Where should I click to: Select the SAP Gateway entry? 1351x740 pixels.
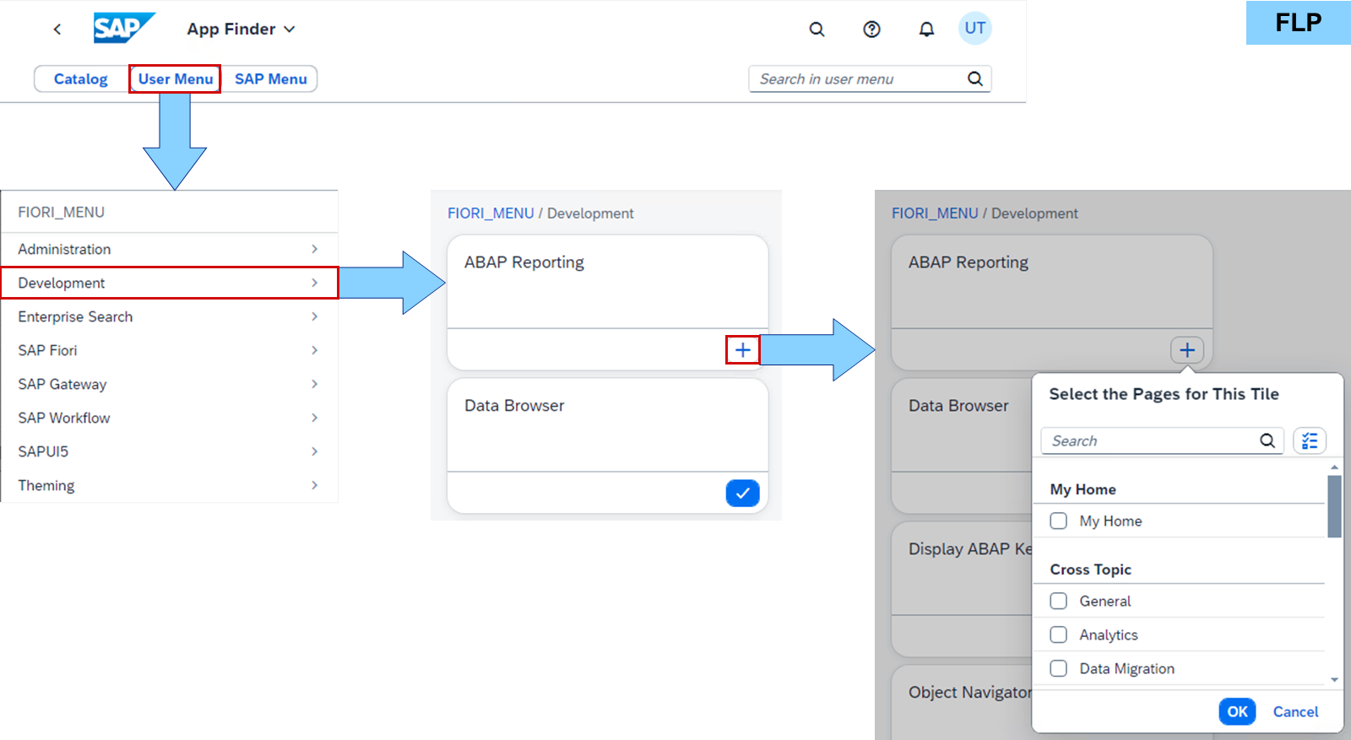coord(169,384)
